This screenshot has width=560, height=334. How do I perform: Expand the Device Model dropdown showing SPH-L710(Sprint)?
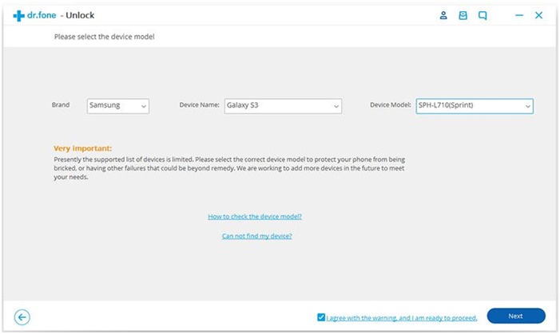(x=474, y=105)
